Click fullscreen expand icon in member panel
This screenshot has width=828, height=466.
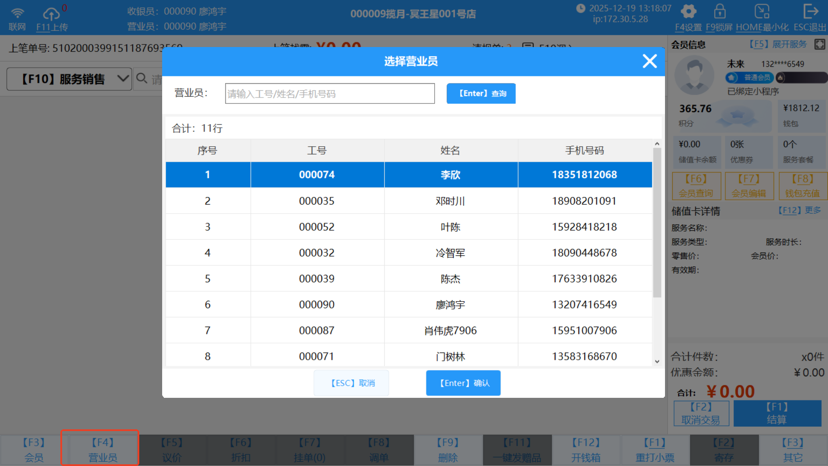tap(819, 44)
